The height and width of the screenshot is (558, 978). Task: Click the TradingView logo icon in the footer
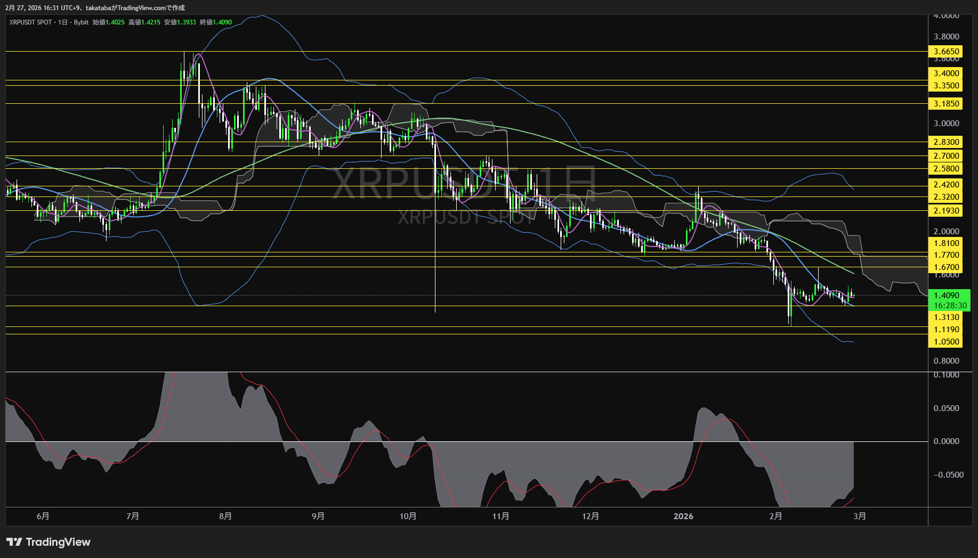pyautogui.click(x=14, y=542)
